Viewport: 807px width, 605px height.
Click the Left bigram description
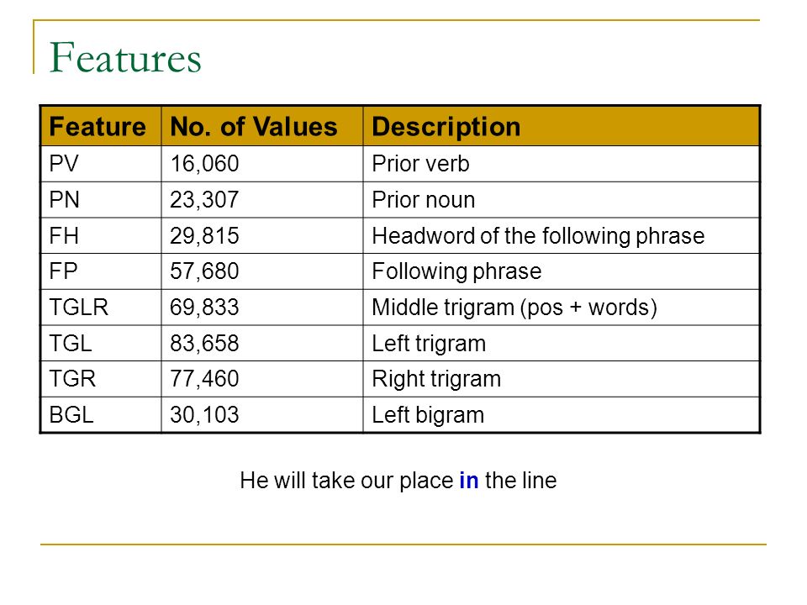coord(428,415)
